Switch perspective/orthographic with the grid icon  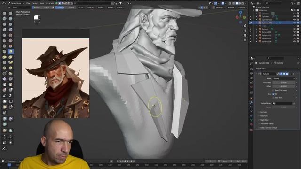coord(245,40)
